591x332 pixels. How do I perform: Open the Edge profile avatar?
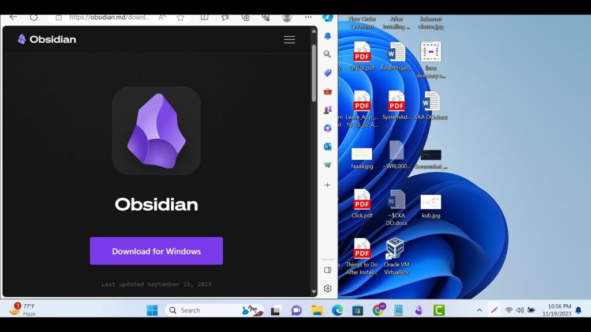(x=287, y=17)
